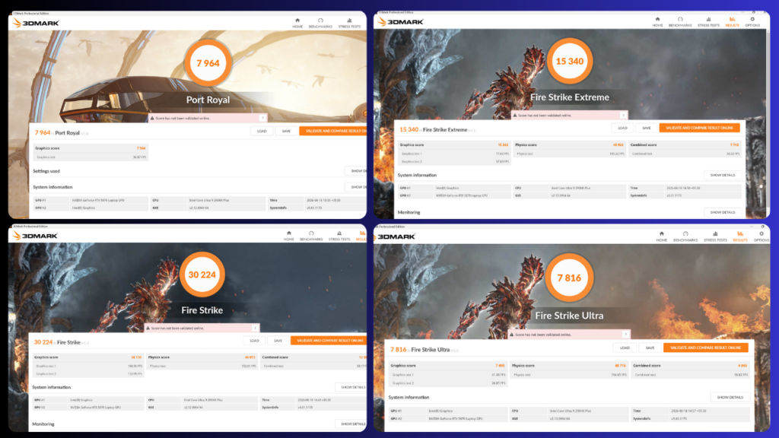Open Benchmarks in the Port Royal window
The width and height of the screenshot is (779, 438).
point(320,23)
